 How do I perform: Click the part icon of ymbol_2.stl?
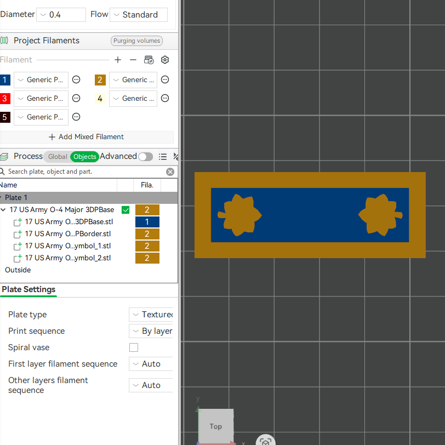tap(18, 258)
